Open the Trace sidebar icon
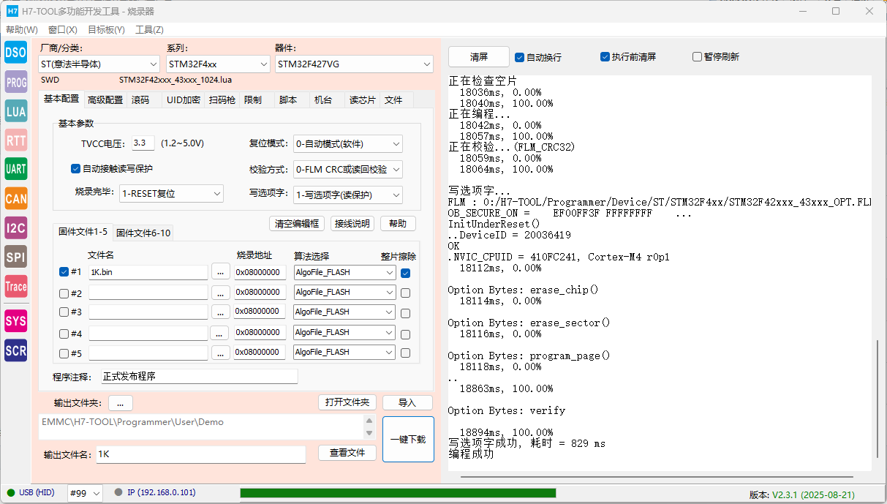This screenshot has height=504, width=887. [x=15, y=286]
